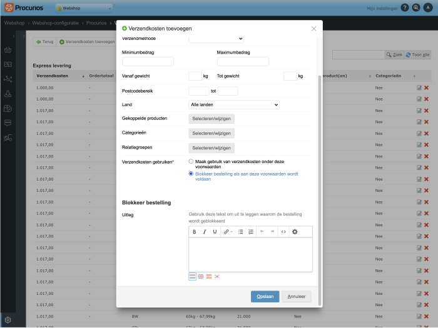Switch editor language to the English flag
The image size is (438, 328).
click(x=201, y=276)
